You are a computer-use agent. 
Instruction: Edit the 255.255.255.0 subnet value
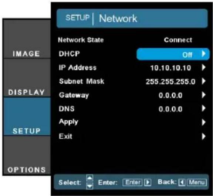point(170,82)
